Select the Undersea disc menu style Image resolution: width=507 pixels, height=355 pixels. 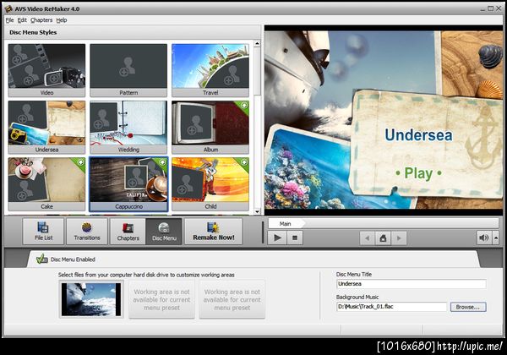click(x=46, y=127)
